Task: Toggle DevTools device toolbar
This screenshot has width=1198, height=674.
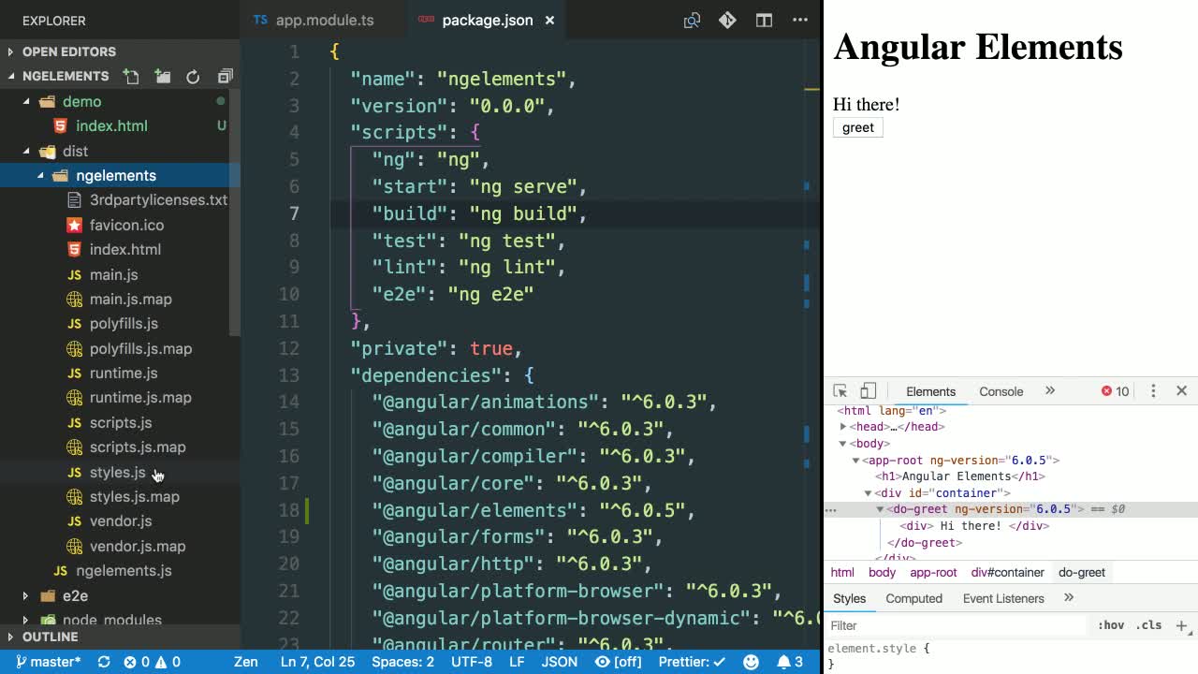Action: point(868,391)
